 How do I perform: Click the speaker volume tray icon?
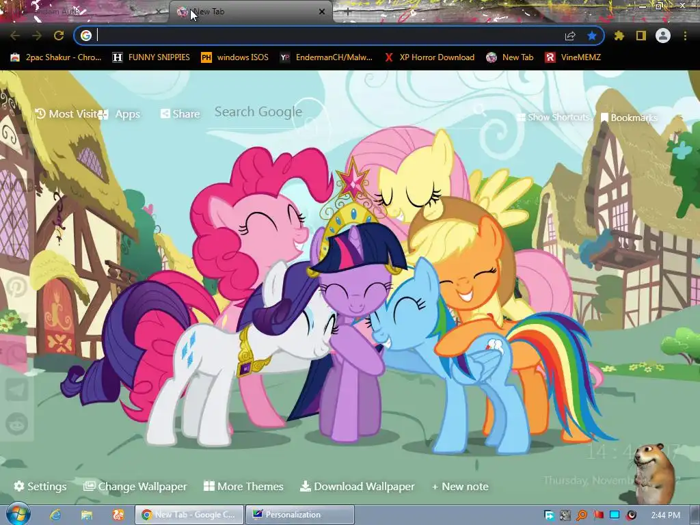631,515
